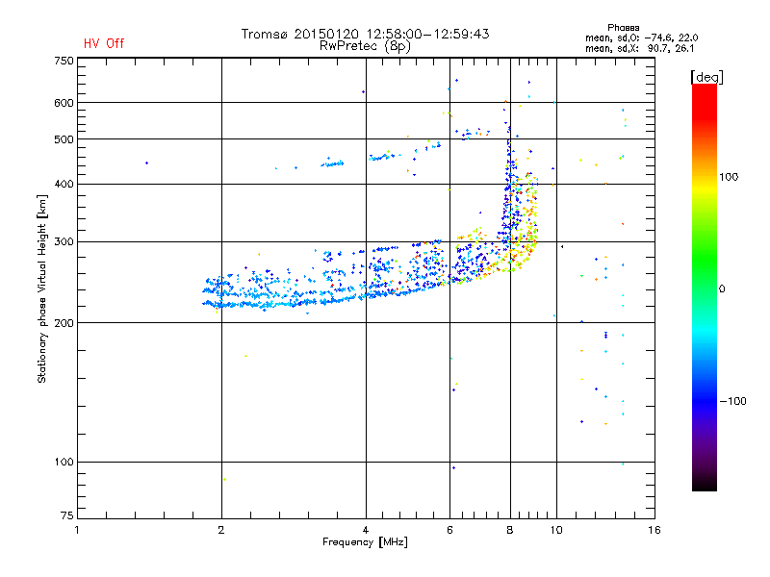Select the Phases statistics heading
The image size is (770, 577).
pyautogui.click(x=624, y=27)
